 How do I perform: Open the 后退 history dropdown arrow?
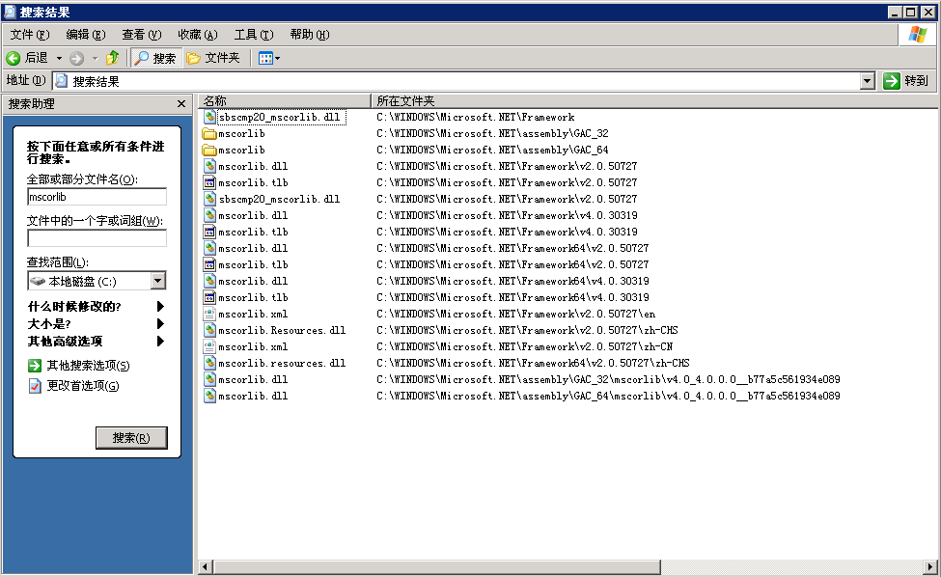pyautogui.click(x=59, y=58)
